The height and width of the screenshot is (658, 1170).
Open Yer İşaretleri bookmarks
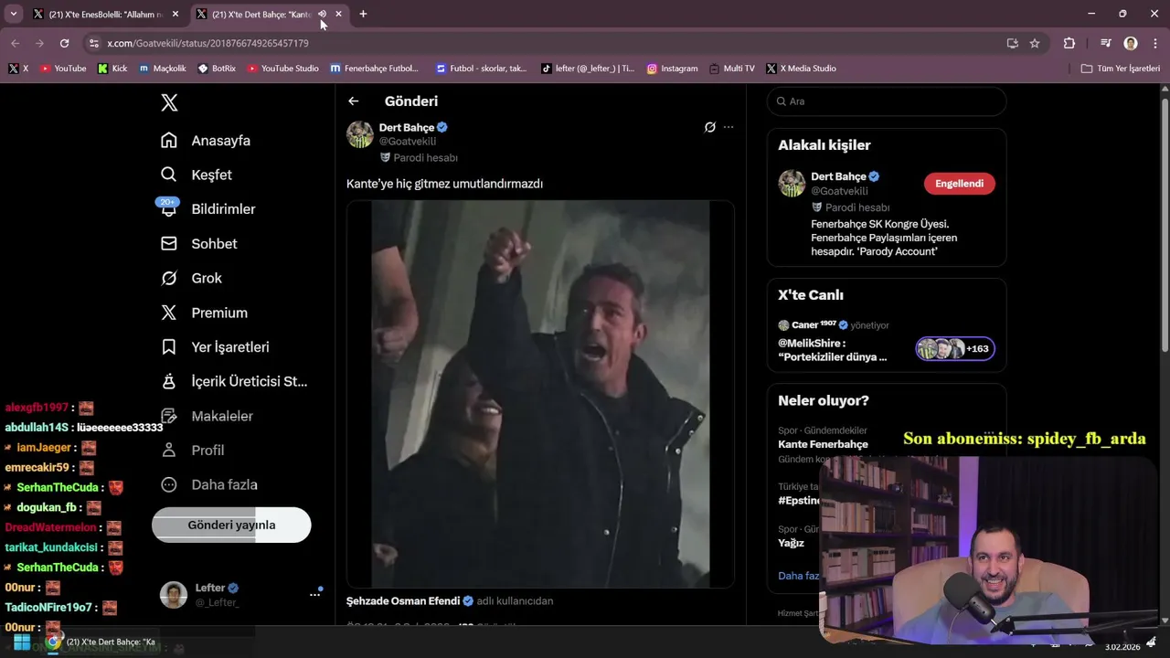215,347
